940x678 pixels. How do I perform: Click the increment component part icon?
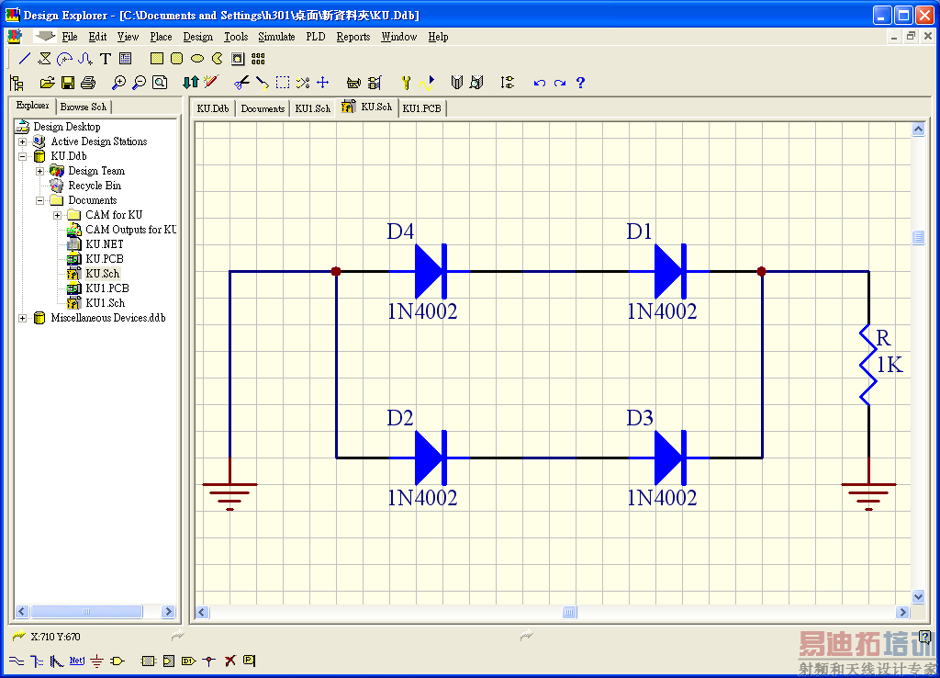coord(508,83)
